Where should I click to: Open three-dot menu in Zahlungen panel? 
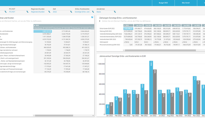pyautogui.click(x=100, y=21)
